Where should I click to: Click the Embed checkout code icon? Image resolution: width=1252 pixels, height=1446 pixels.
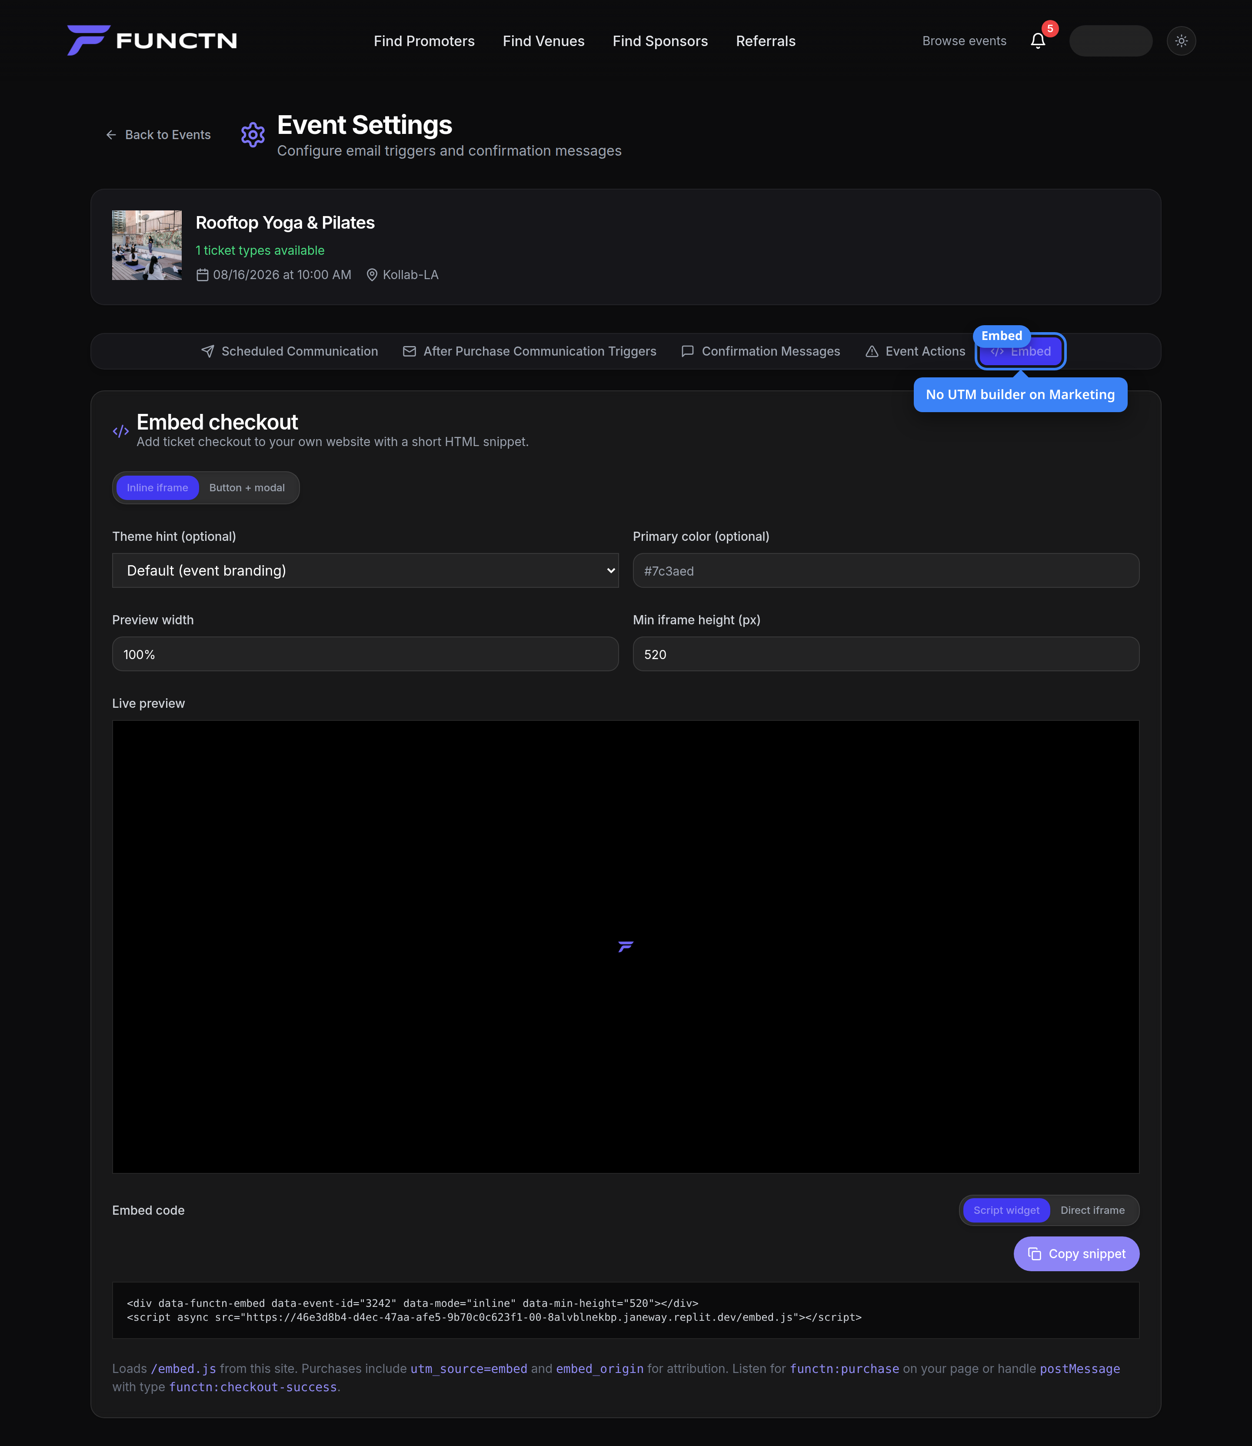click(121, 432)
